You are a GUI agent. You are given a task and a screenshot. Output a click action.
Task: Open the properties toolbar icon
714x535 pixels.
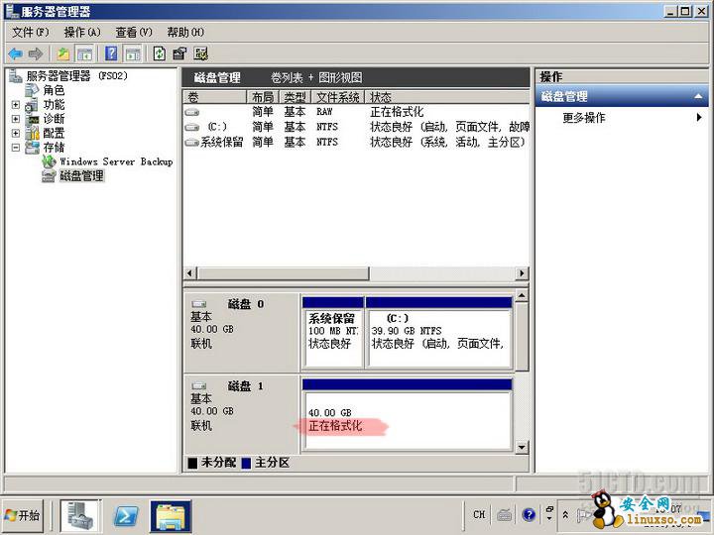179,53
